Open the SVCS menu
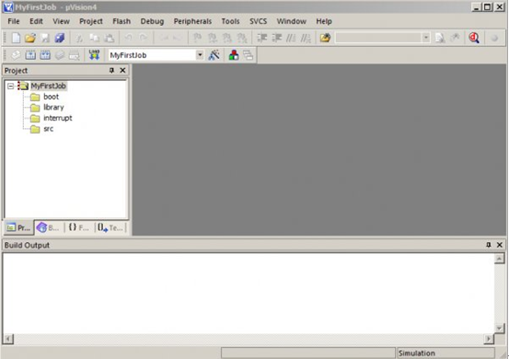The width and height of the screenshot is (509, 359). coord(258,21)
